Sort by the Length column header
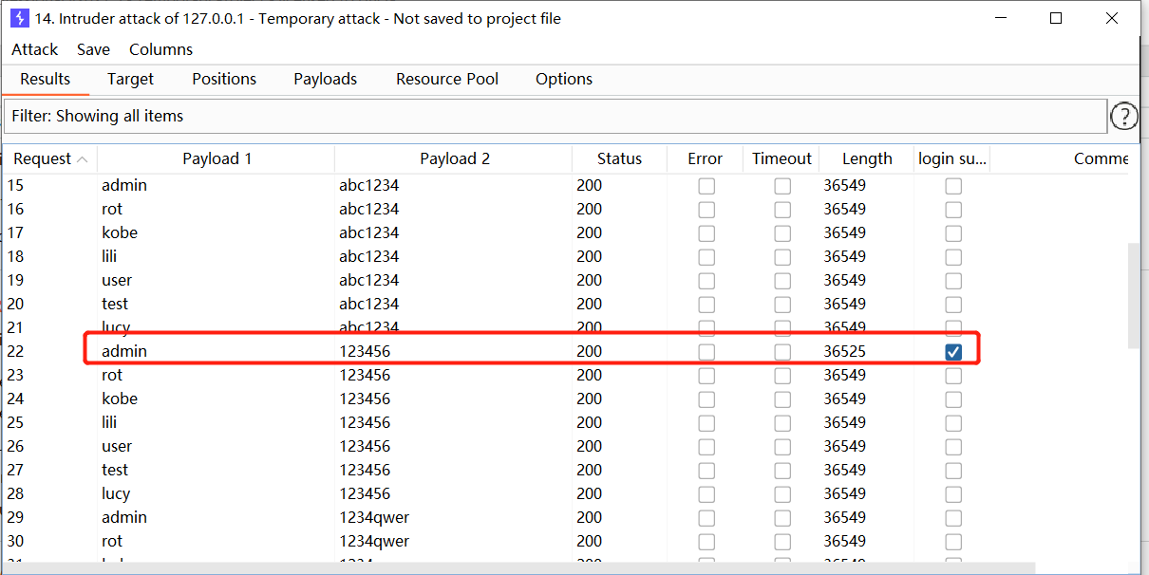1149x575 pixels. [867, 158]
